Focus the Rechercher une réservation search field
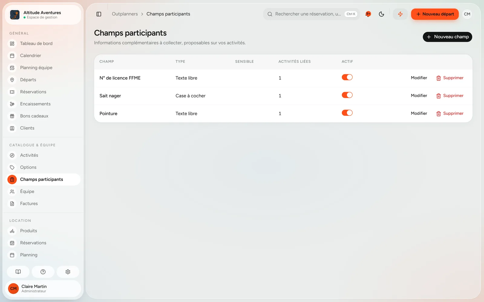Image resolution: width=484 pixels, height=302 pixels. click(312, 14)
